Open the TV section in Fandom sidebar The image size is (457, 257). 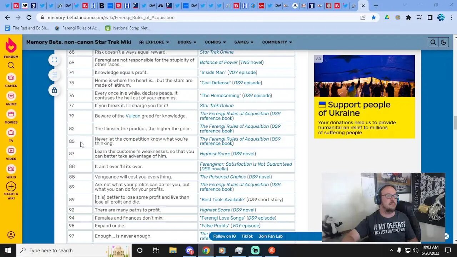[11, 135]
